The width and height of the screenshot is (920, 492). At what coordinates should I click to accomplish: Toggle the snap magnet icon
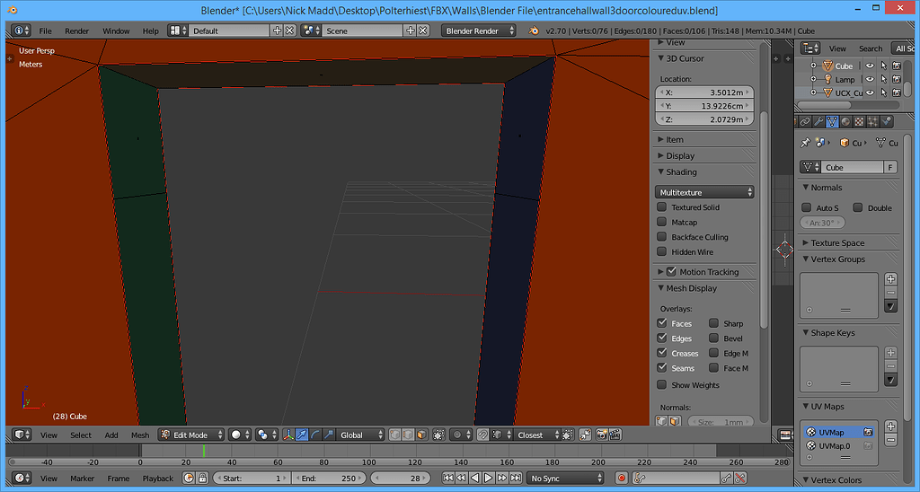[x=482, y=435]
